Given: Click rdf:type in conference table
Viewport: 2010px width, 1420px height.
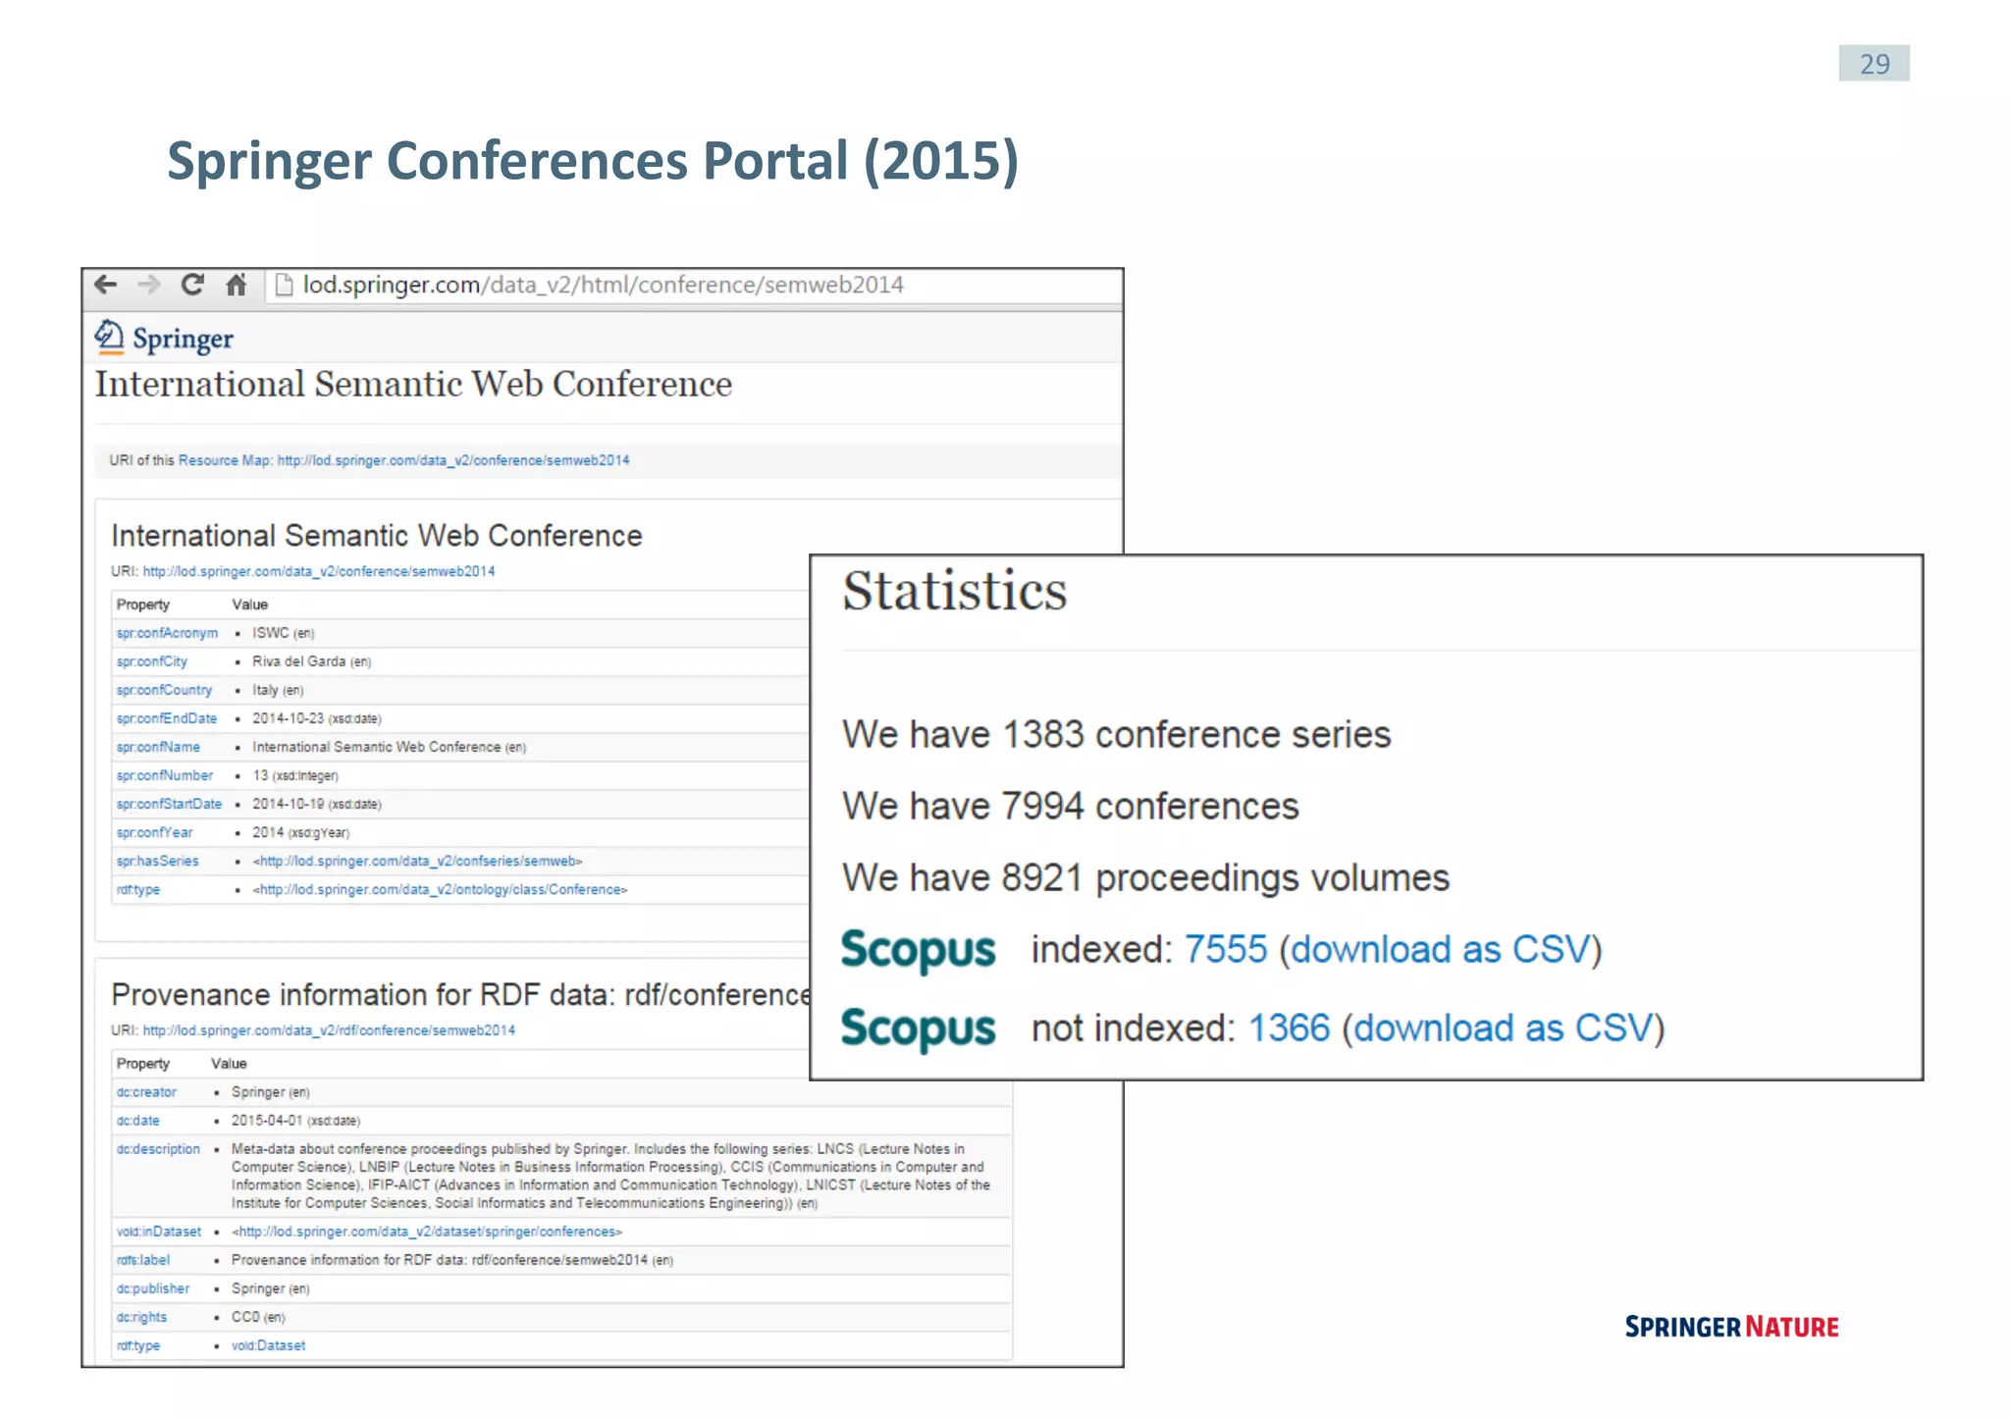Looking at the screenshot, I should pos(137,889).
